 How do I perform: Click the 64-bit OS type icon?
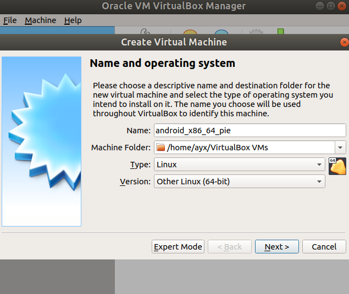(x=337, y=166)
